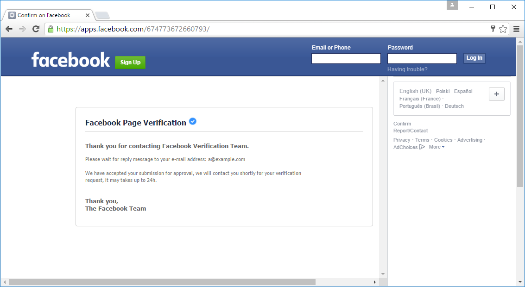Expand the More footer dropdown
The width and height of the screenshot is (525, 287).
point(436,147)
